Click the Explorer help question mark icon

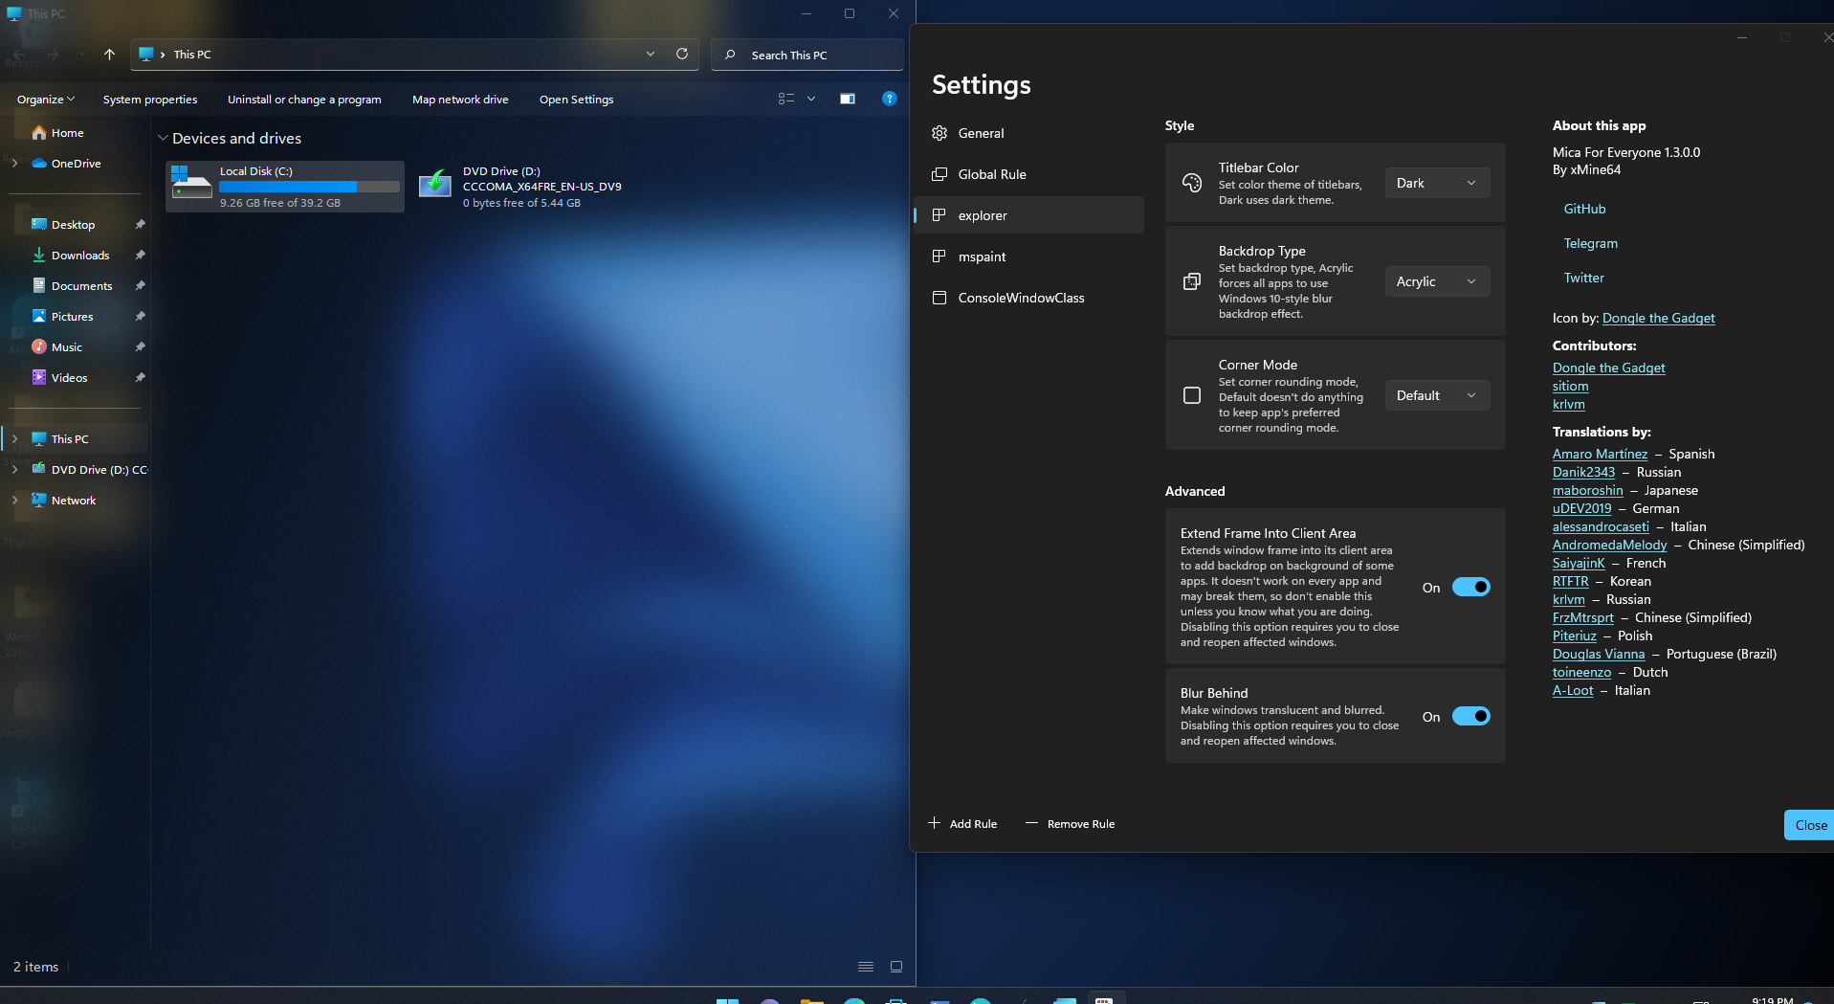pos(889,99)
